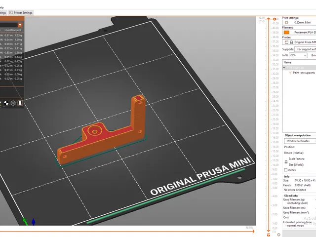Click the print settings cog icon
This screenshot has height=237, width=316.
click(286, 23)
